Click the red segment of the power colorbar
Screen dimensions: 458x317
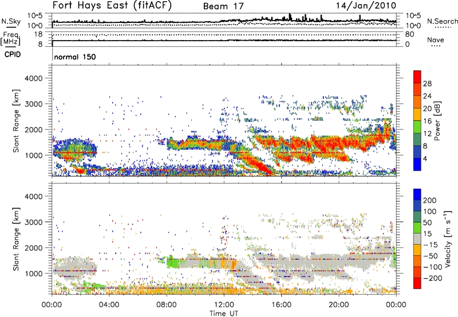click(x=417, y=77)
